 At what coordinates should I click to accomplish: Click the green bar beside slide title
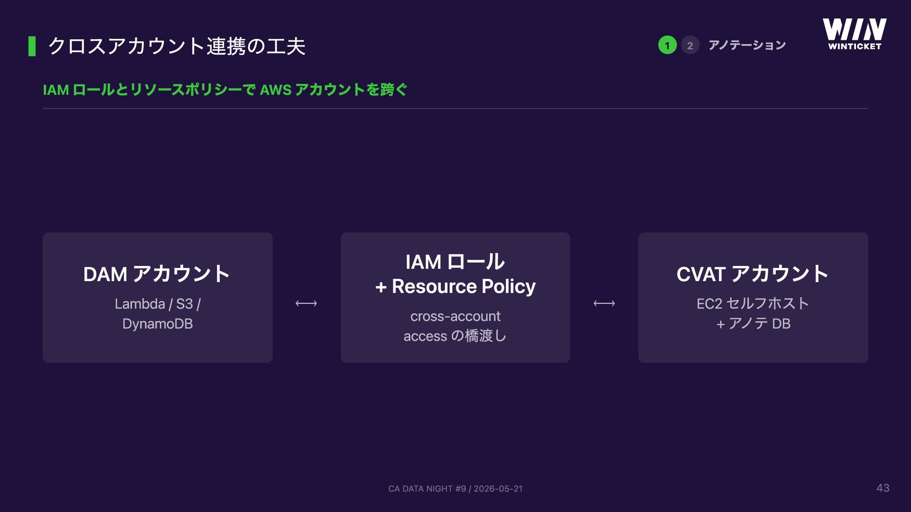[32, 46]
